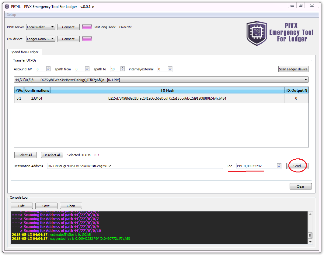Decrease the Account HW value
Screen dimensions: 324x255
click(48, 70)
